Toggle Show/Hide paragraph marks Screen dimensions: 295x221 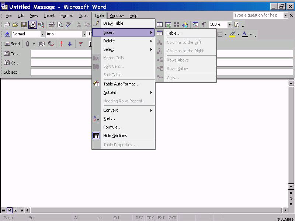[x=204, y=25]
